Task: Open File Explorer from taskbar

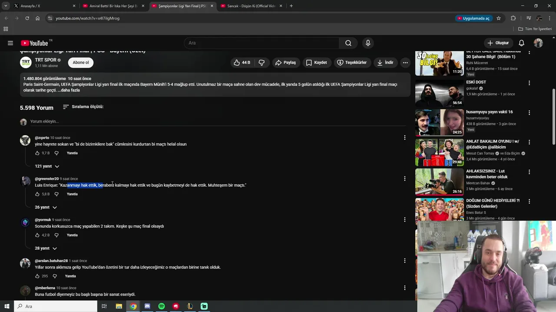Action: 119,306
